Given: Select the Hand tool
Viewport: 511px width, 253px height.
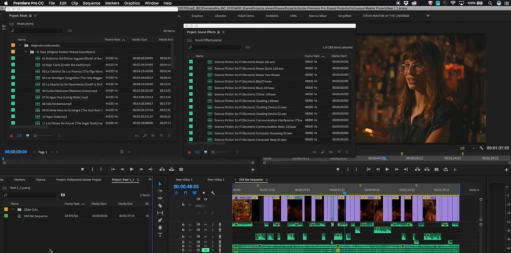Looking at the screenshot, I should (x=160, y=227).
